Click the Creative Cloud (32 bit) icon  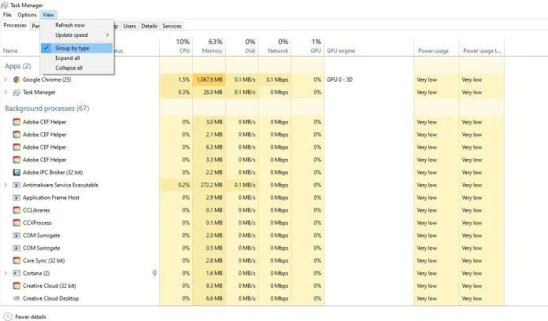tap(17, 286)
